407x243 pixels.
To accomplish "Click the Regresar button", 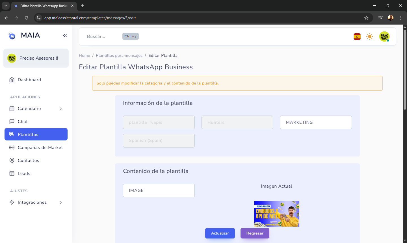I will (255, 233).
